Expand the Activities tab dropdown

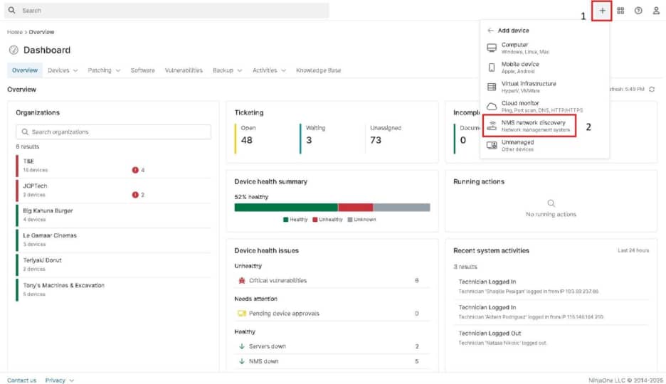(x=283, y=70)
